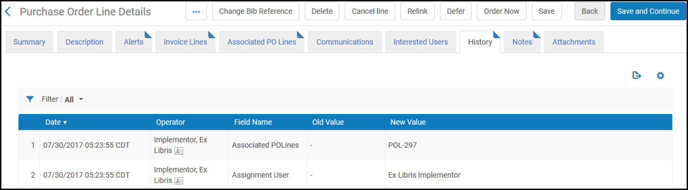Select the History tab
This screenshot has width=688, height=190.
click(480, 42)
